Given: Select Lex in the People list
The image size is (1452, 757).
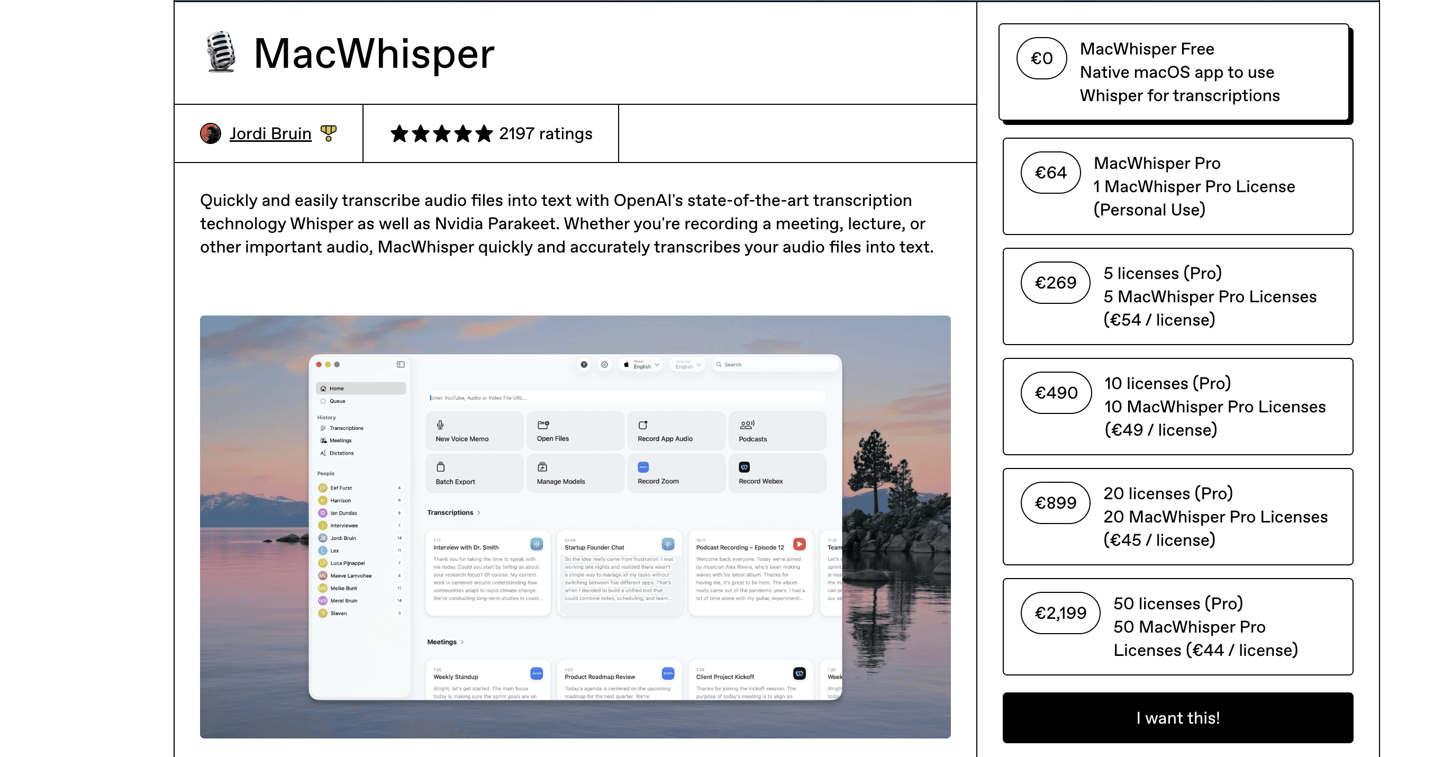Looking at the screenshot, I should (x=361, y=551).
